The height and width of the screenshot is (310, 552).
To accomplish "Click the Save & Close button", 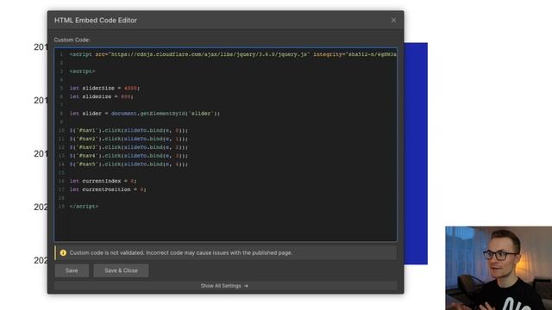I will point(121,270).
